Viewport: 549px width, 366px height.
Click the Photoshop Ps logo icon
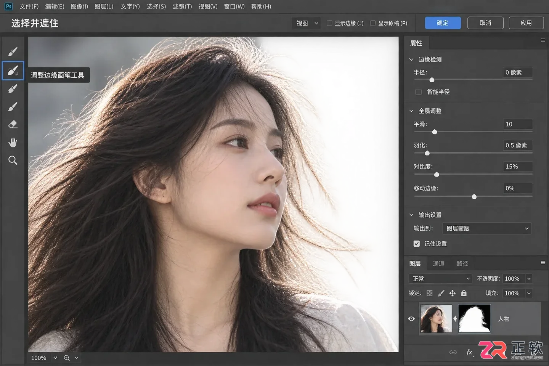point(8,6)
